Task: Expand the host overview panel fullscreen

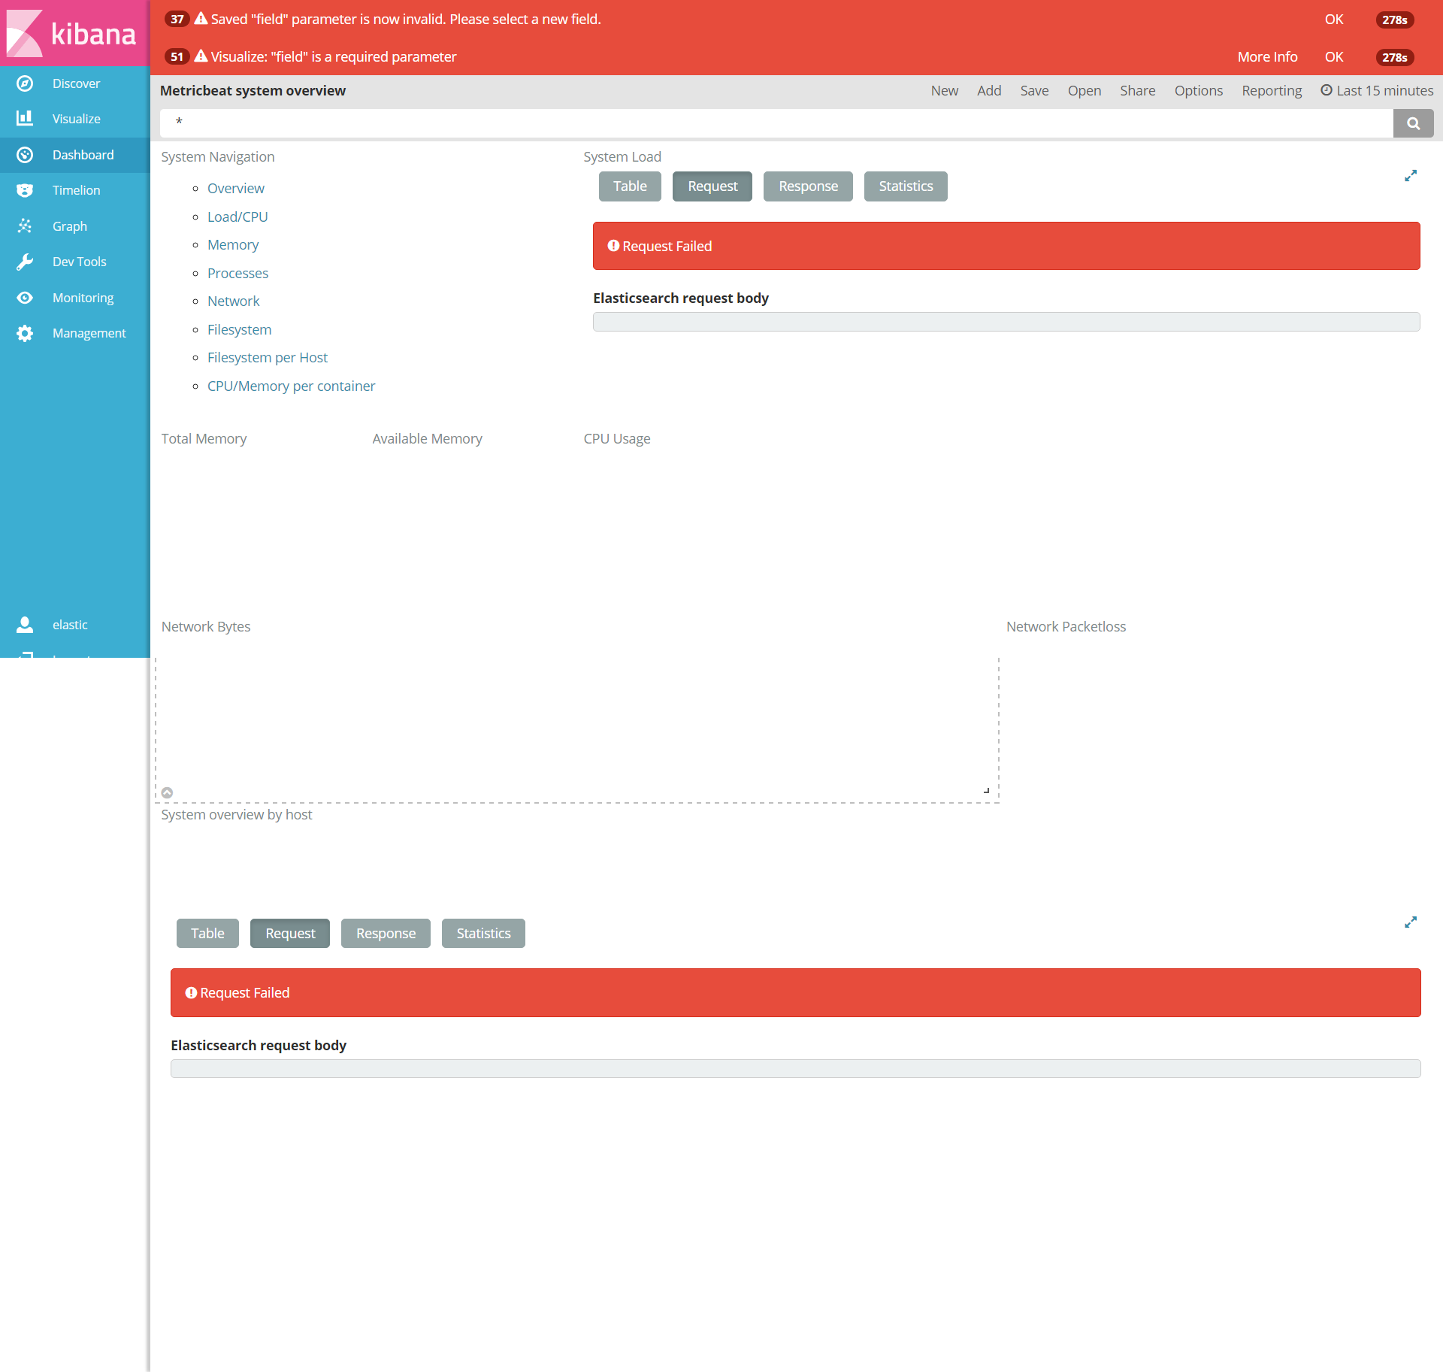Action: (1411, 922)
